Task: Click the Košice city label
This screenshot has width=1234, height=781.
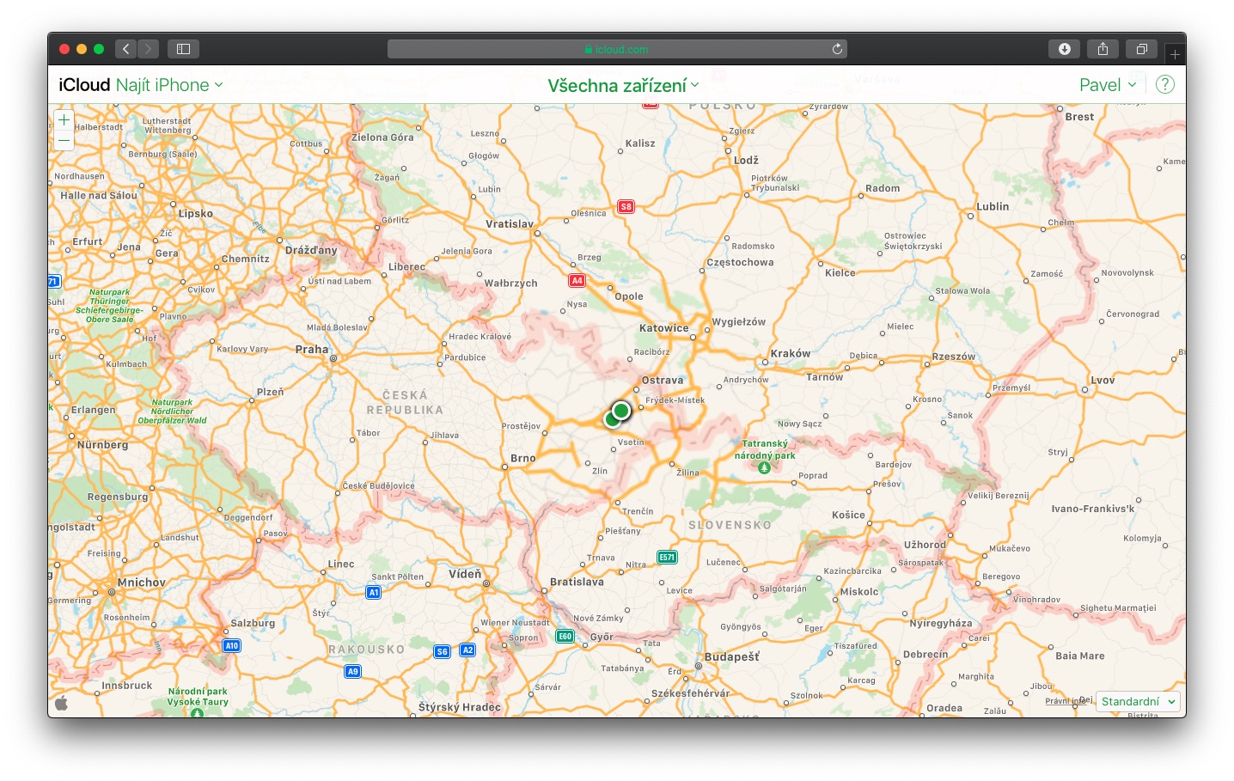Action: 848,515
